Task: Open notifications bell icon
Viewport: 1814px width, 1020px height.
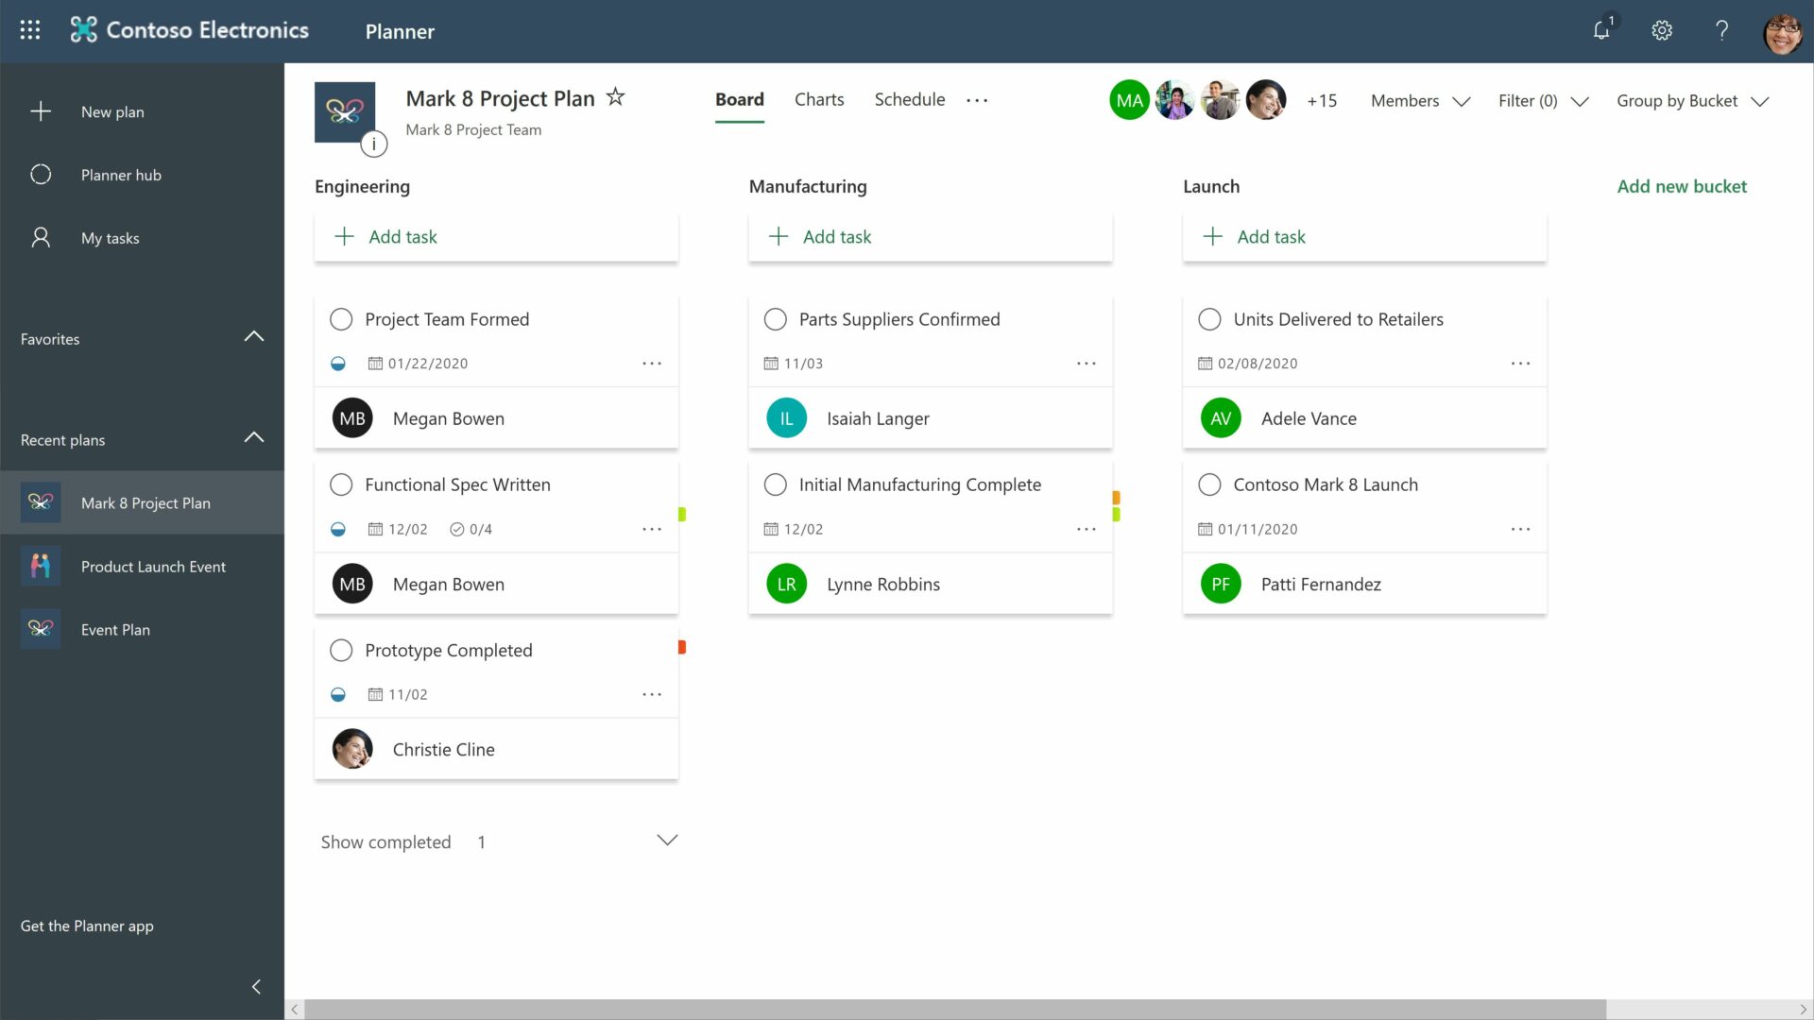Action: [x=1602, y=30]
